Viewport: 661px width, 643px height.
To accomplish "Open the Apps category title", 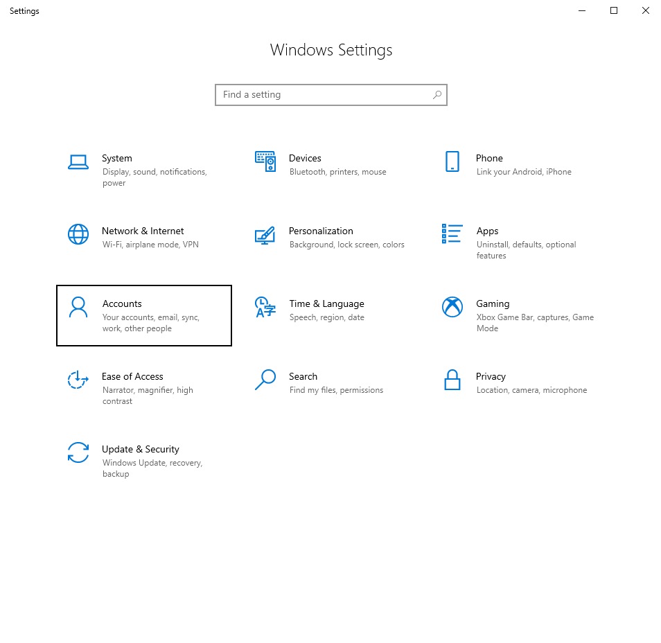I will tap(487, 231).
